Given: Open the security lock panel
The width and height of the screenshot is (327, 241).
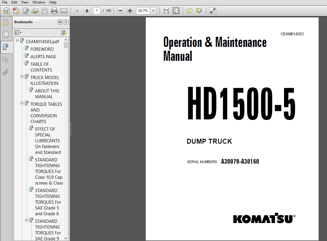Looking at the screenshot, I should point(6,22).
